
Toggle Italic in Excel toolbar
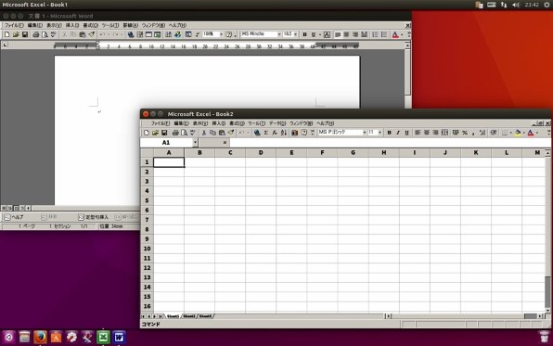pos(398,133)
